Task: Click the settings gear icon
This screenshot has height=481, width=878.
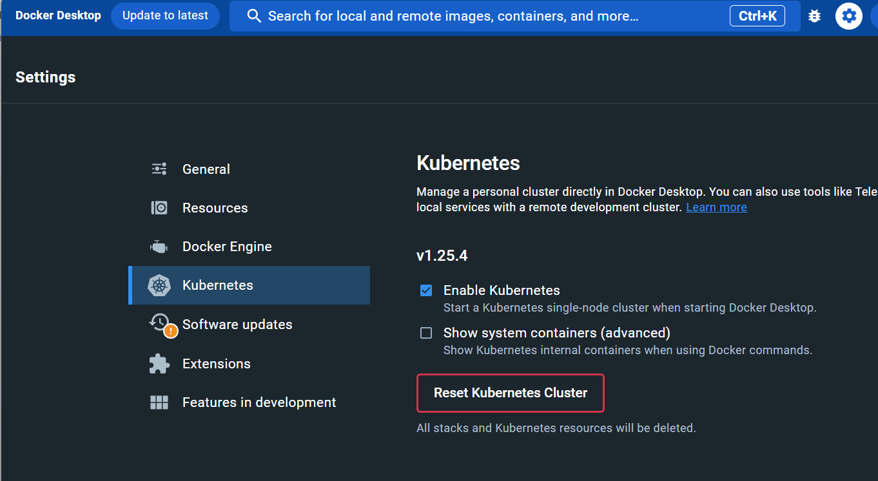Action: click(849, 16)
